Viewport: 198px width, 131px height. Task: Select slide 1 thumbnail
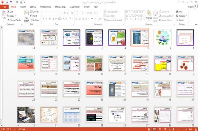tap(185, 37)
